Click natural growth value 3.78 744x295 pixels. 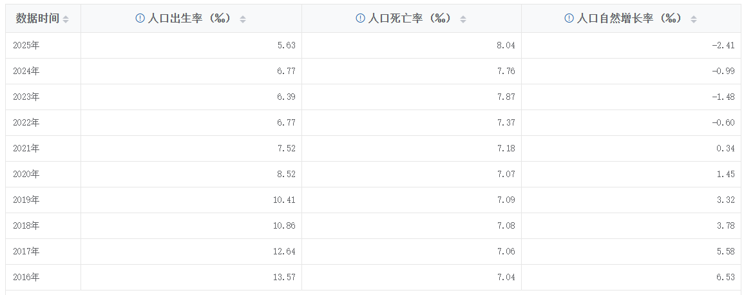[726, 225]
